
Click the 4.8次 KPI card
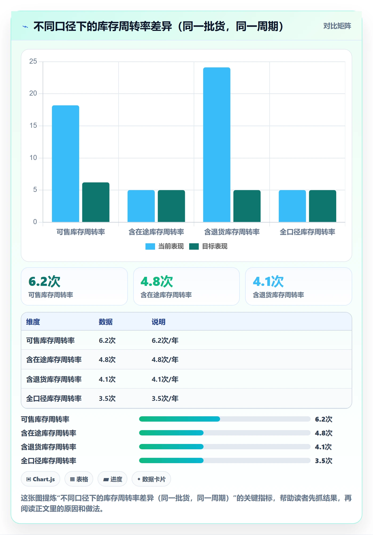[x=186, y=286]
